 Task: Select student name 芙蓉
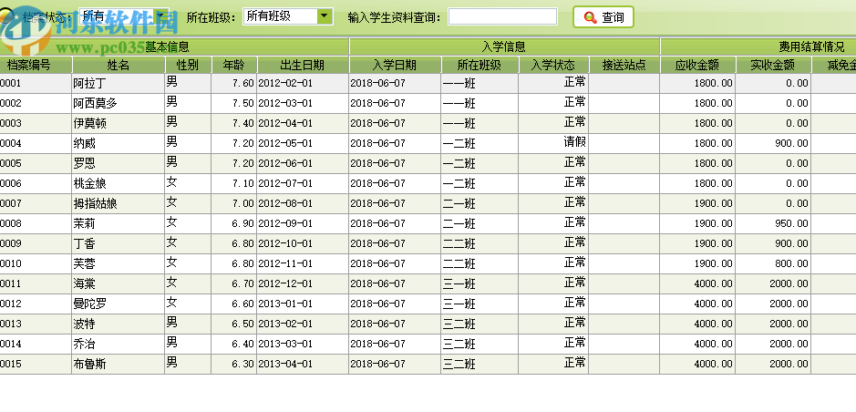(x=84, y=264)
